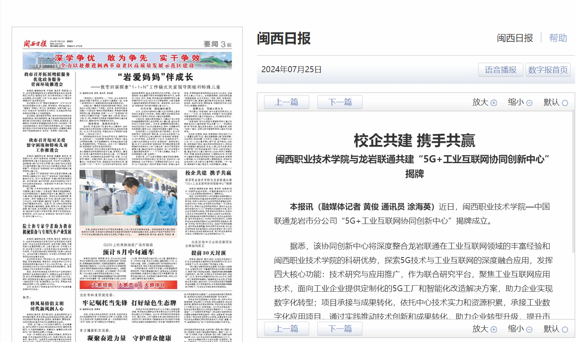Screen dimensions: 577x342
Task: Click the bottom 默认 default circle icon
Action: (565, 330)
